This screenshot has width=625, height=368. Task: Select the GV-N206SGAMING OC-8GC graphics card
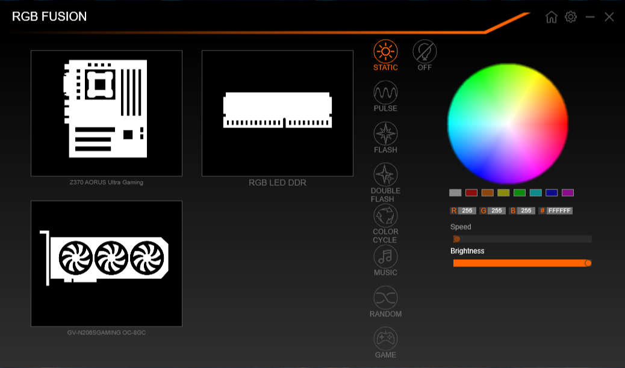pyautogui.click(x=107, y=263)
